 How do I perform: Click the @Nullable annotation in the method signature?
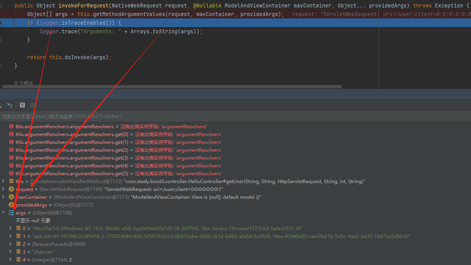click(x=207, y=5)
